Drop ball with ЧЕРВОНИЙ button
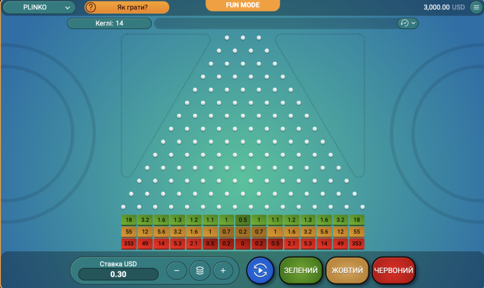 [394, 271]
